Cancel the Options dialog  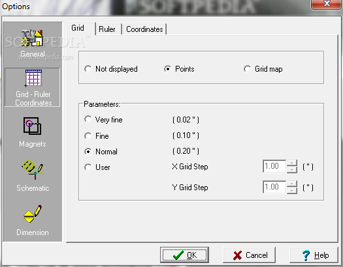tap(249, 255)
